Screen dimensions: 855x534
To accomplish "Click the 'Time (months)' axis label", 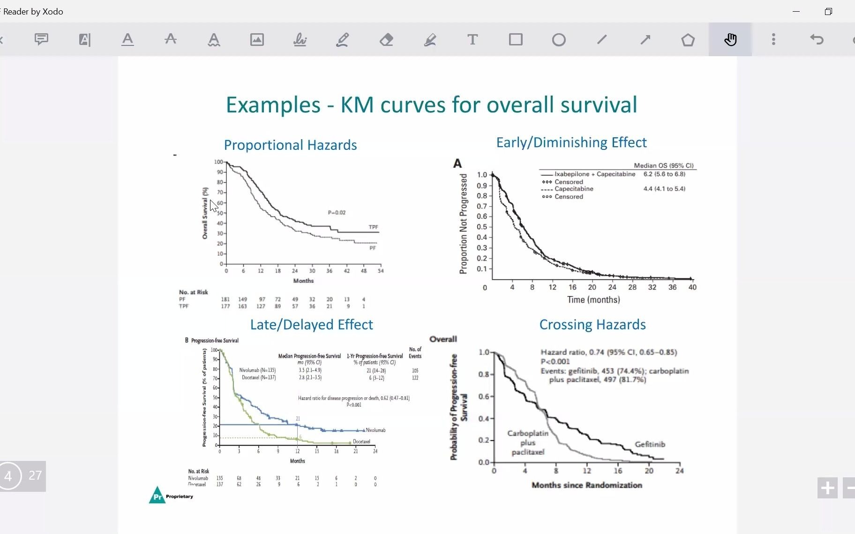I will [x=593, y=300].
